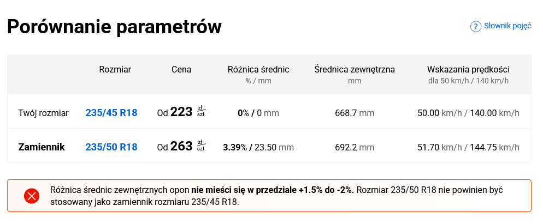Click the zł/szt. unit icon beside 263
Image resolution: width=543 pixels, height=224 pixels.
201,146
